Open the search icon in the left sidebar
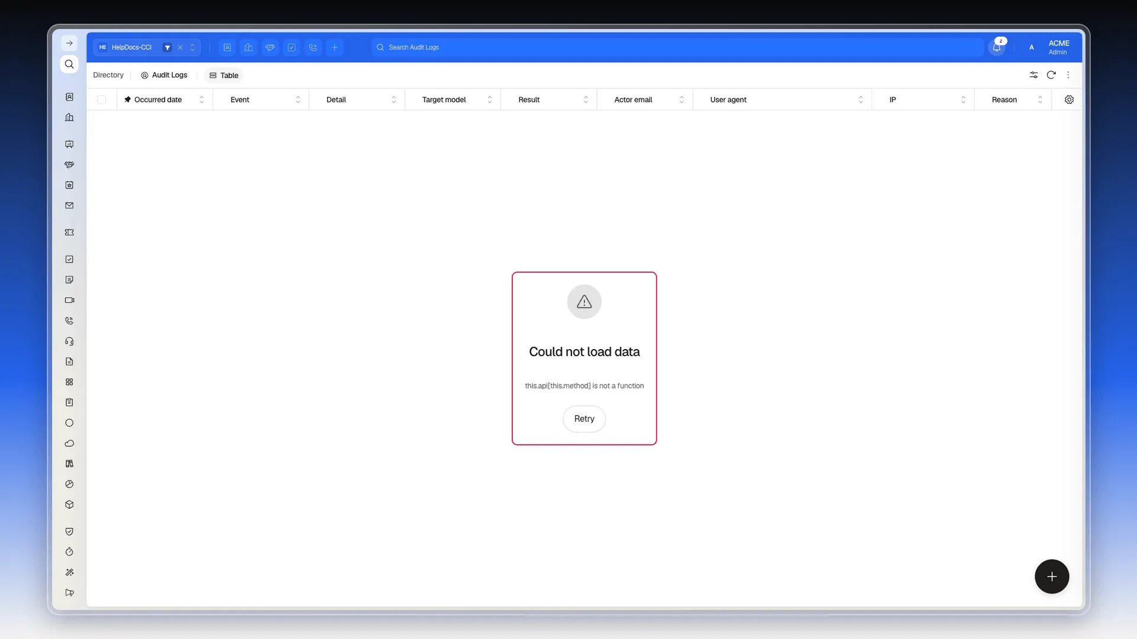This screenshot has height=639, width=1137. pos(69,64)
